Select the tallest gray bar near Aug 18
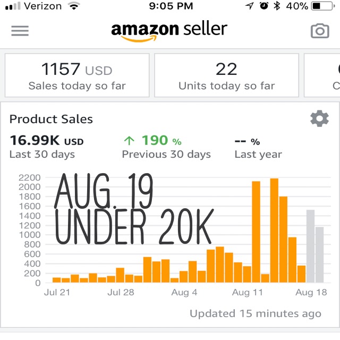340x340 pixels. tap(310, 246)
